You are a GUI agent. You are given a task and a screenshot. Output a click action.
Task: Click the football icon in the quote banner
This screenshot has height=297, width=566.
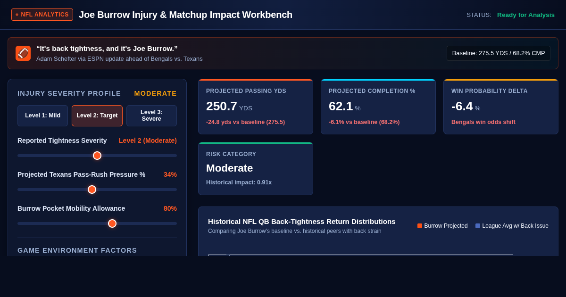click(23, 53)
